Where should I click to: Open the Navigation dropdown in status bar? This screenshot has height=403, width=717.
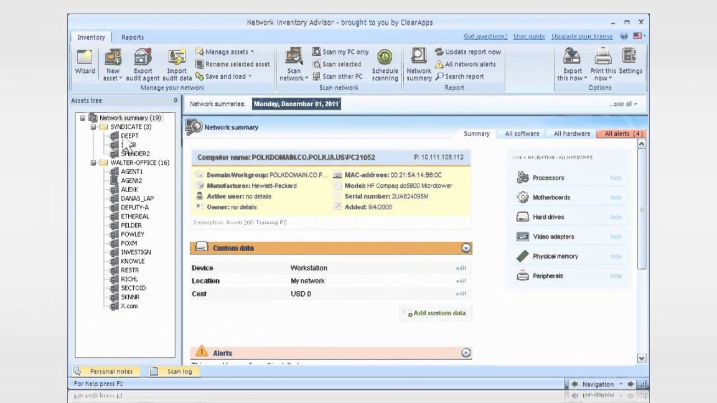point(621,384)
